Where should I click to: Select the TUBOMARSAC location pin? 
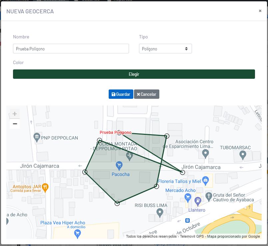(243, 155)
